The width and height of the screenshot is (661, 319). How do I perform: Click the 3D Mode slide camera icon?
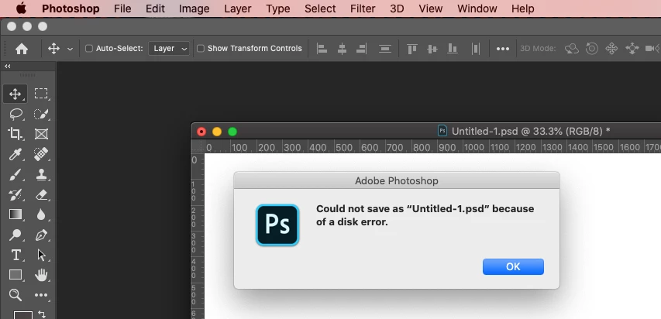click(632, 49)
